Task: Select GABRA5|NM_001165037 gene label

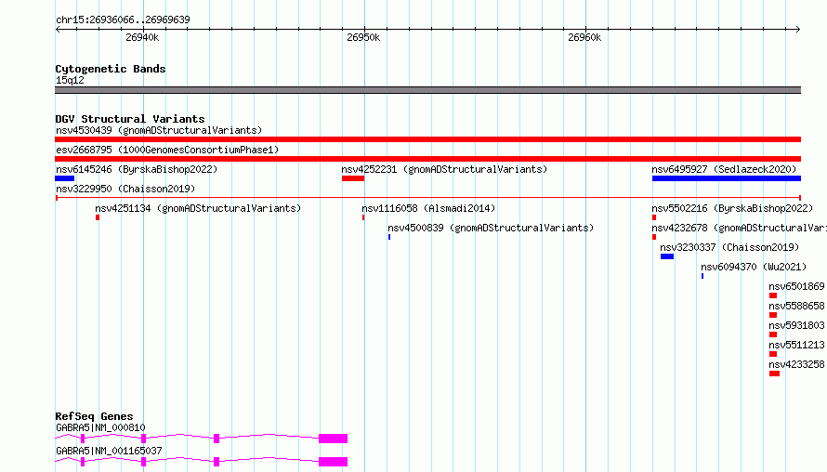Action: point(109,451)
